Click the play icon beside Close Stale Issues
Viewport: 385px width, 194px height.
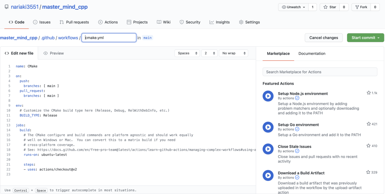(268, 149)
